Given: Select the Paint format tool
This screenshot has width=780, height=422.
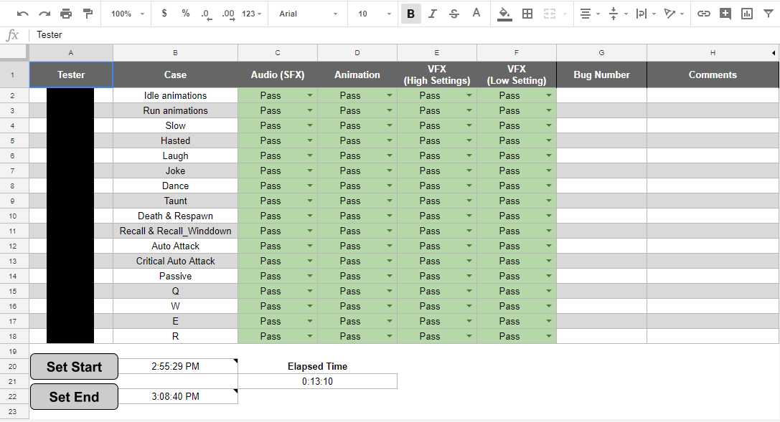Looking at the screenshot, I should coord(88,14).
